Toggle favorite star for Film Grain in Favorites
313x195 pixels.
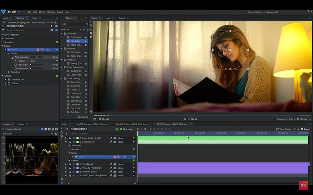click(x=86, y=41)
